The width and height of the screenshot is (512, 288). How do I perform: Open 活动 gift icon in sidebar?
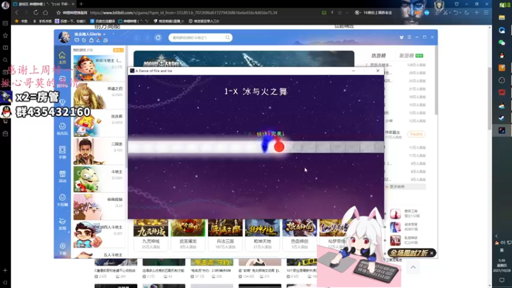[x=62, y=176]
